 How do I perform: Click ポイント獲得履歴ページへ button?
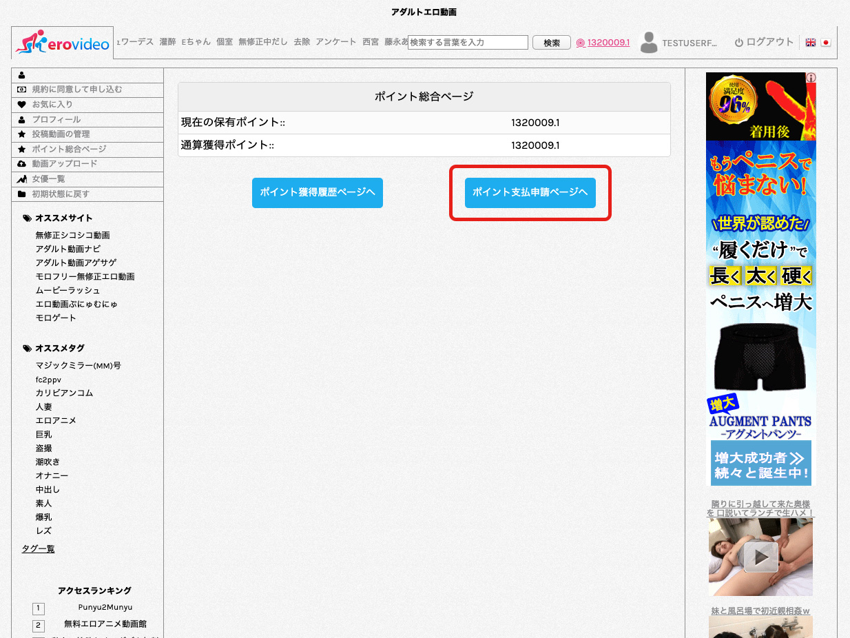pyautogui.click(x=318, y=193)
